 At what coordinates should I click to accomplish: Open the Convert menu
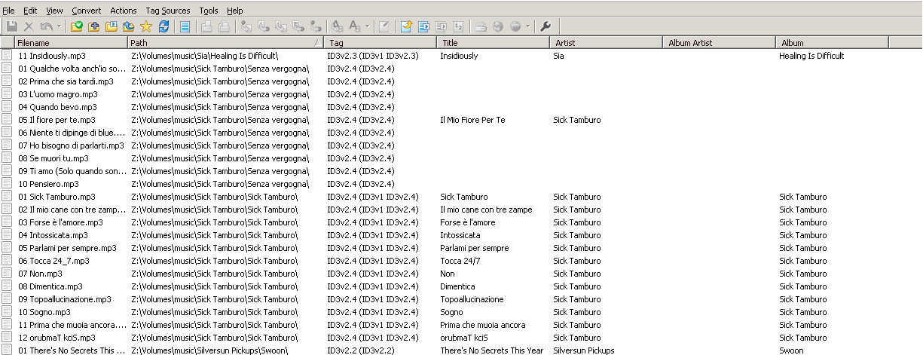coord(87,11)
